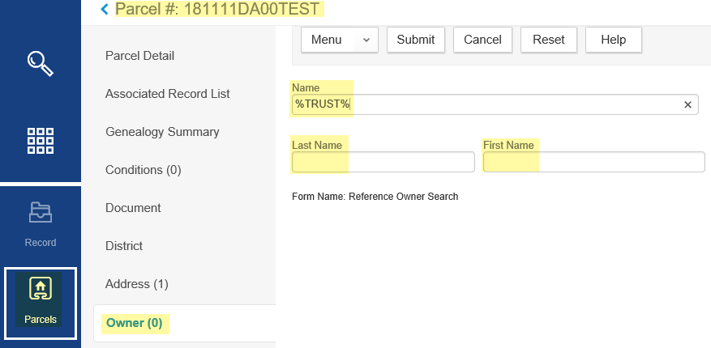Go to the Document section
711x348 pixels.
[x=133, y=208]
